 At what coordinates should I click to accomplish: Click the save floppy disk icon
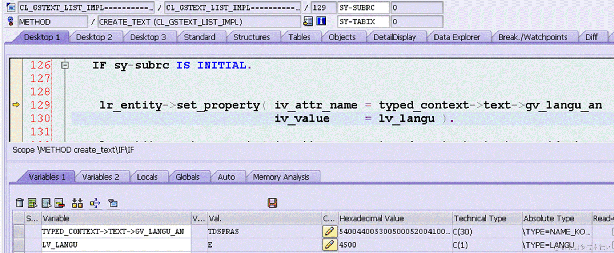272,203
